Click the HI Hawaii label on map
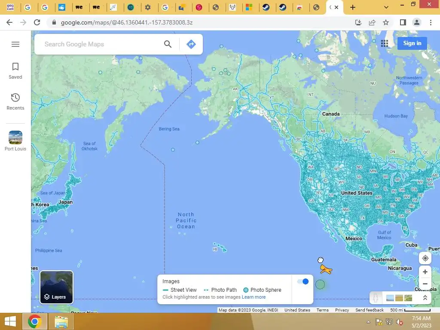440x330 pixels. click(215, 249)
